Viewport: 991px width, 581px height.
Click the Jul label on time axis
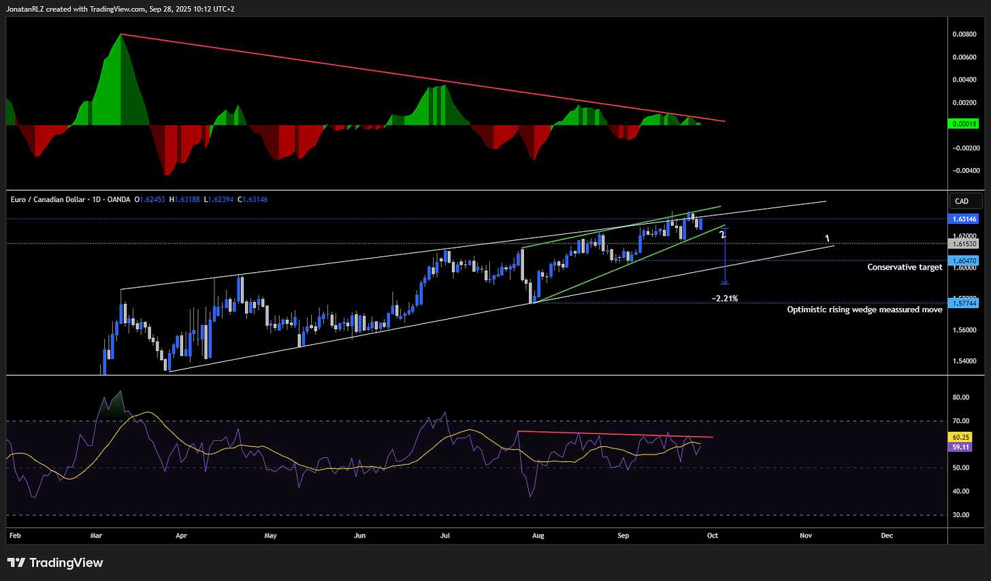[444, 535]
